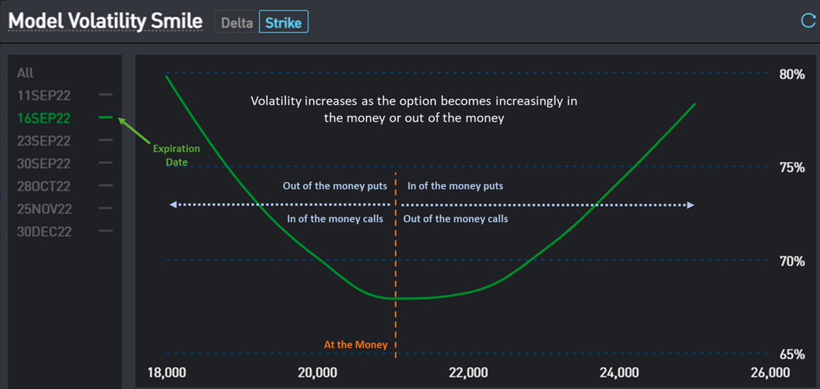Toggle the 28OCT22 line indicator

(x=106, y=186)
